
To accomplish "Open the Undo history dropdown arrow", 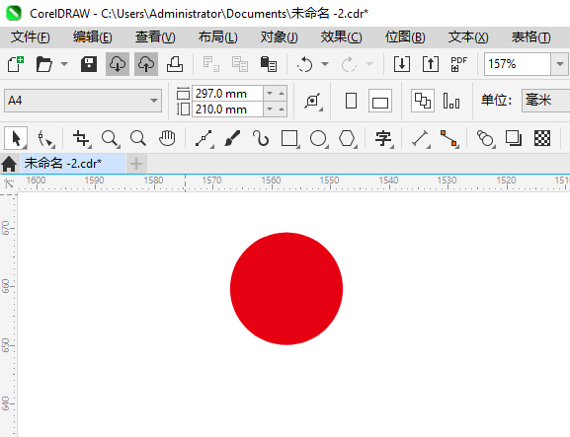I will 325,64.
